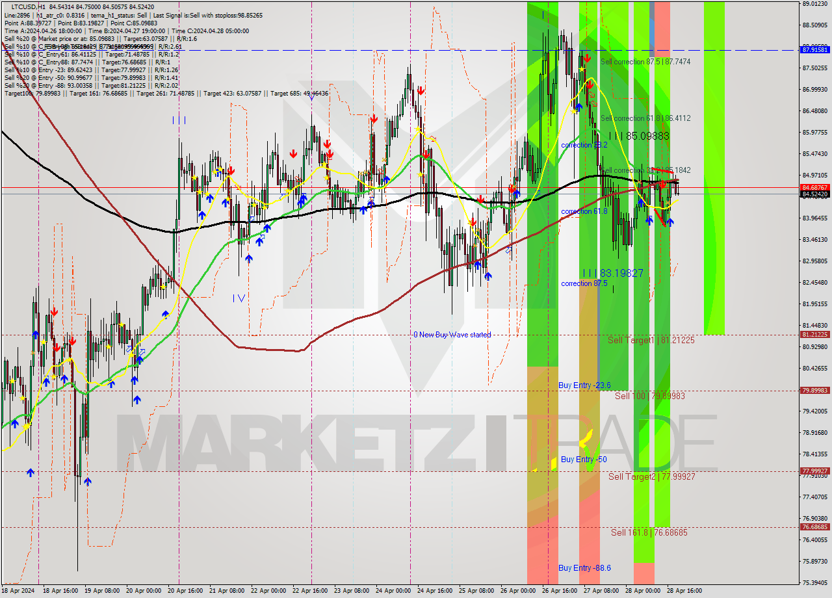
Task: Click the 'Sell Target1 | 81.21225' label
Action: pyautogui.click(x=651, y=340)
